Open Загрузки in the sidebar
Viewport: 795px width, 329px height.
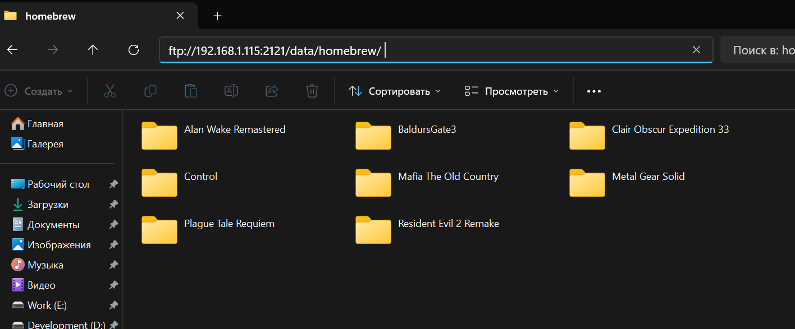pyautogui.click(x=40, y=205)
